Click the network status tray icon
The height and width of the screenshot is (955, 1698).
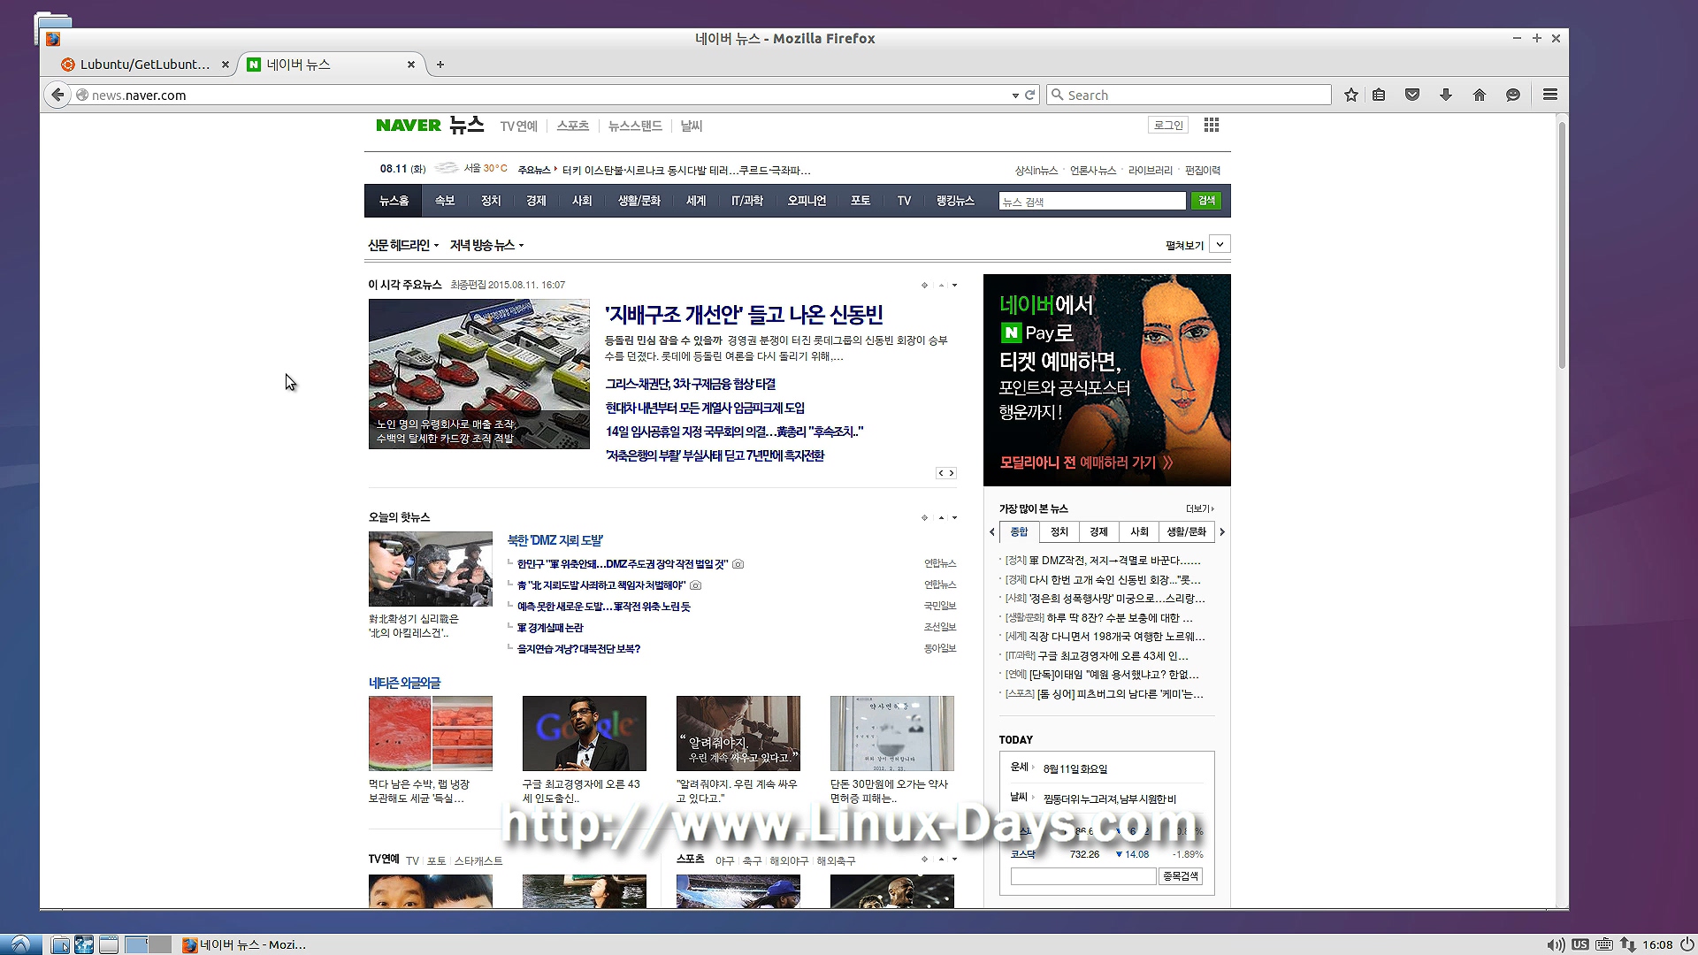pyautogui.click(x=1627, y=944)
